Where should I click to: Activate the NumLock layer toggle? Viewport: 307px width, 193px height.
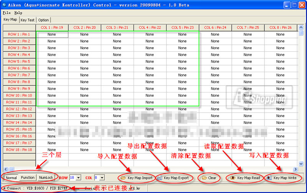(x=46, y=178)
